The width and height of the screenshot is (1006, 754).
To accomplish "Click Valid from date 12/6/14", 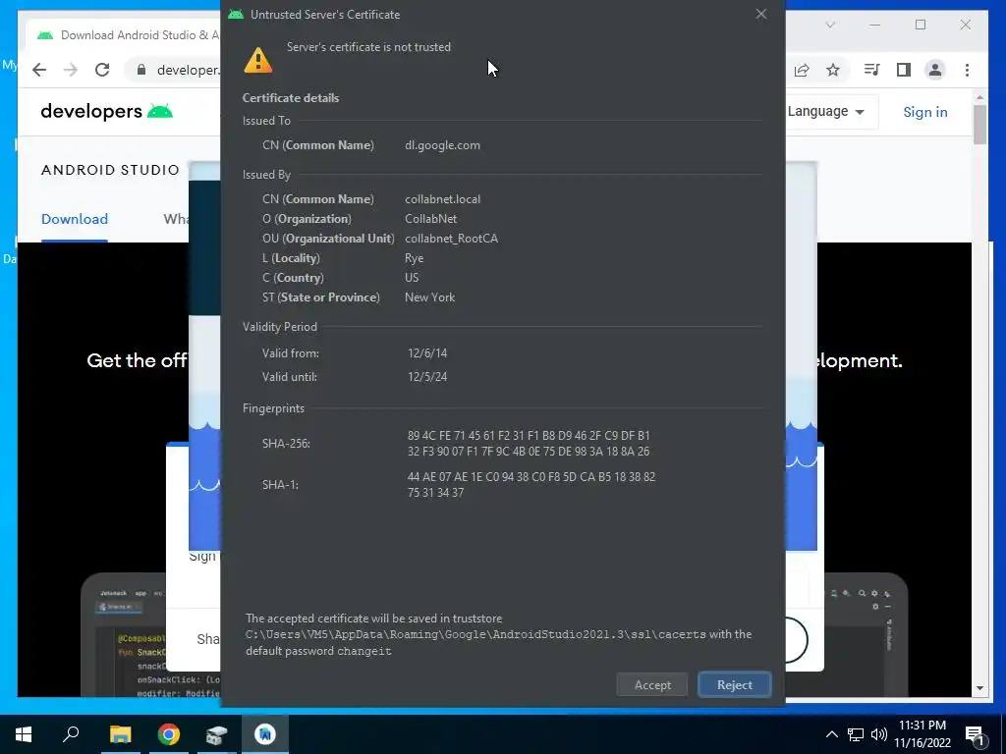I will pyautogui.click(x=427, y=353).
